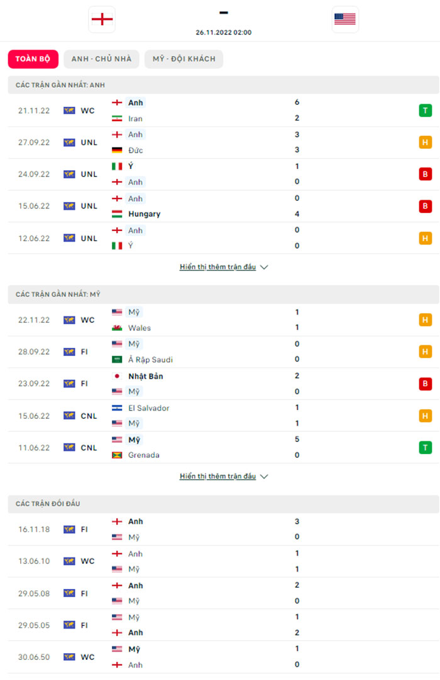
Task: Click the England flag icon in the header
Action: tap(102, 19)
